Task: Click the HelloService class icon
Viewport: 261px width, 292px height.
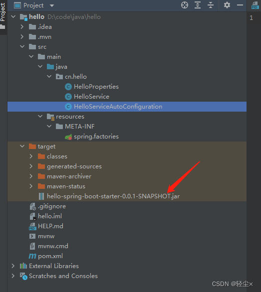Action: point(68,97)
